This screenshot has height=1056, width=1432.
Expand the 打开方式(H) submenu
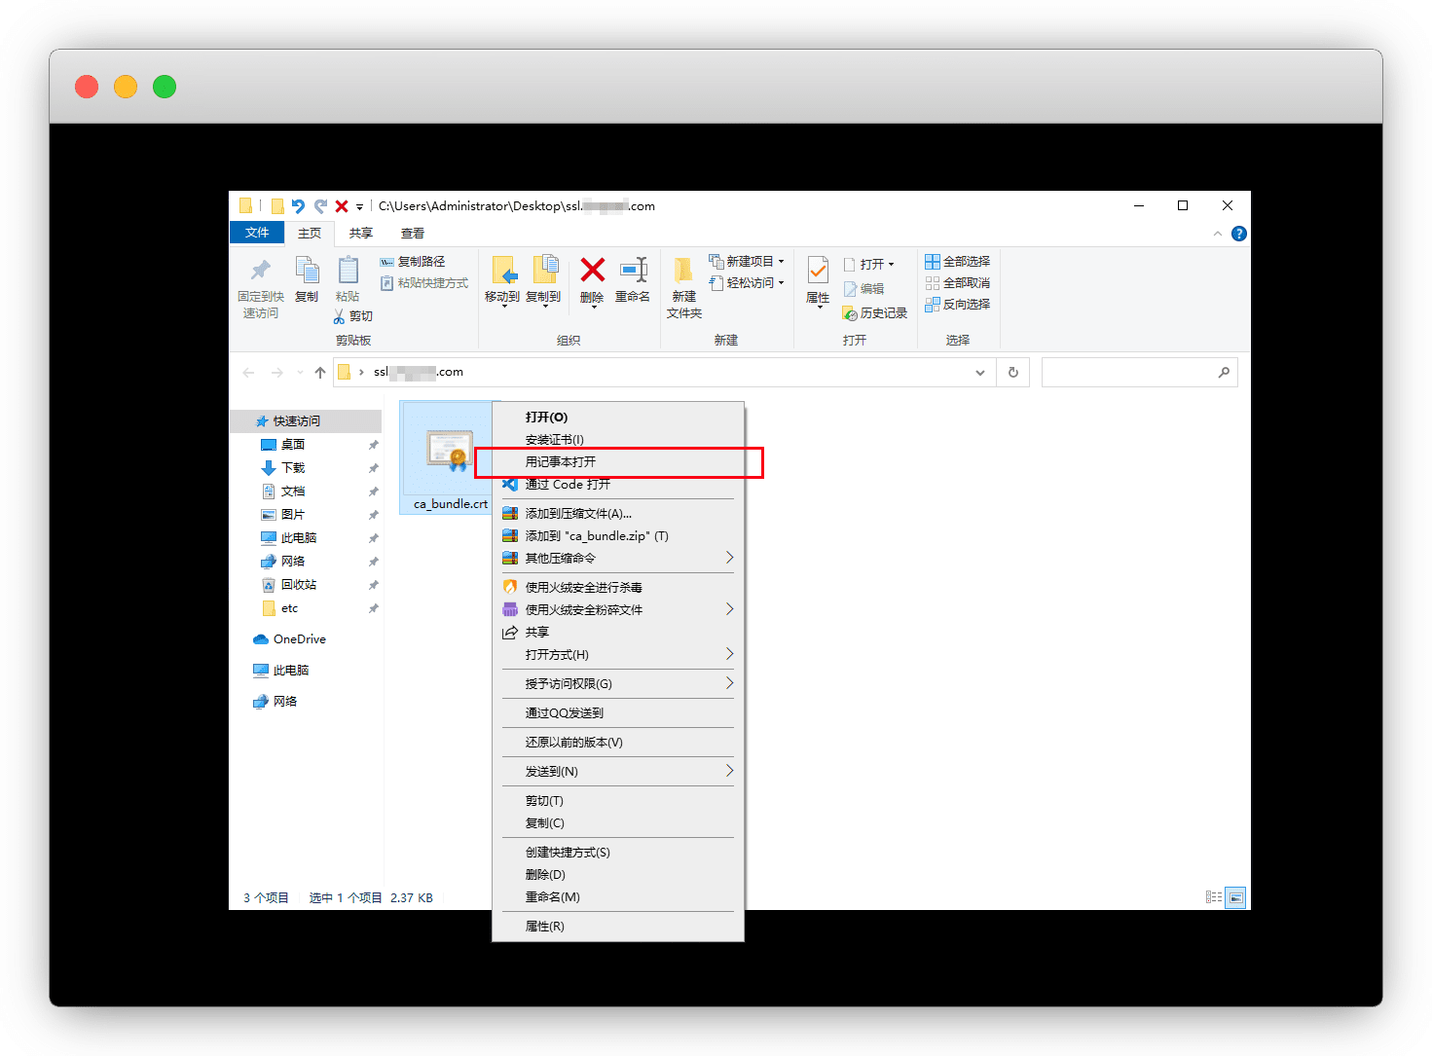coord(729,654)
